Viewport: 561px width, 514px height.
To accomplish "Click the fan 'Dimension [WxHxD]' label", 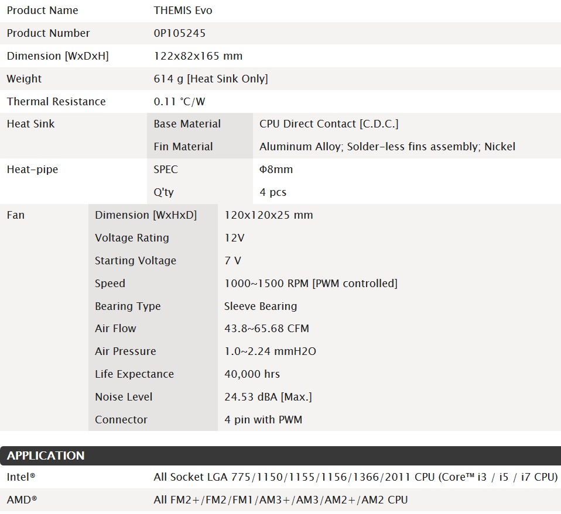I will (x=146, y=215).
